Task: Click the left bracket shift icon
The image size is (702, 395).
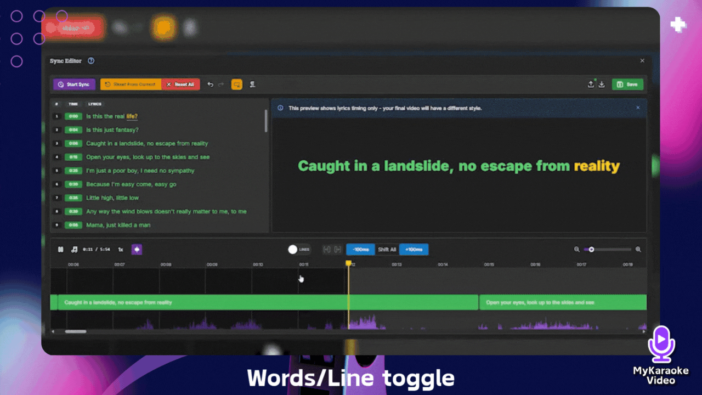Action: 327,250
